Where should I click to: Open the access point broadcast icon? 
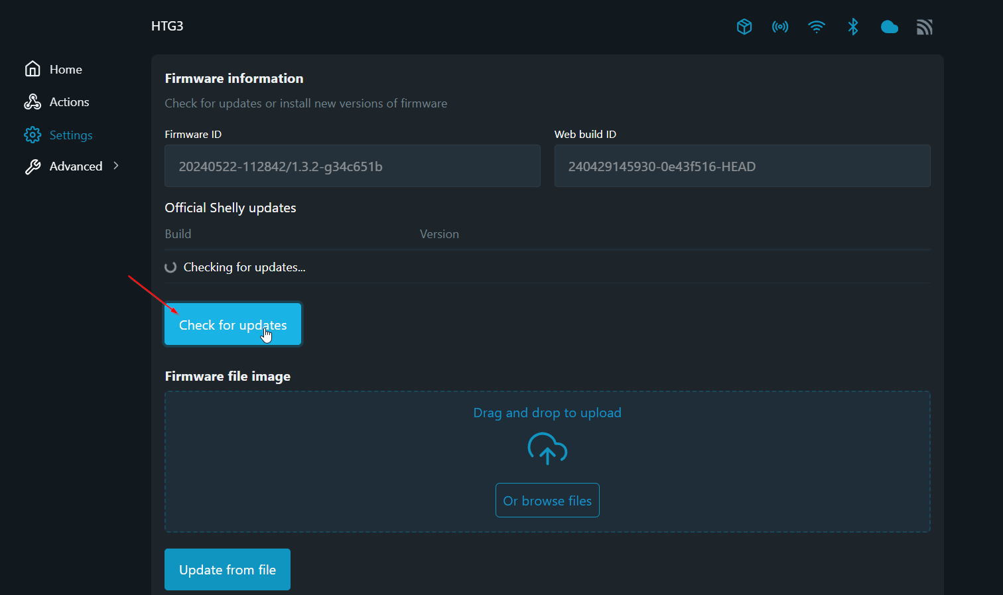coord(780,27)
